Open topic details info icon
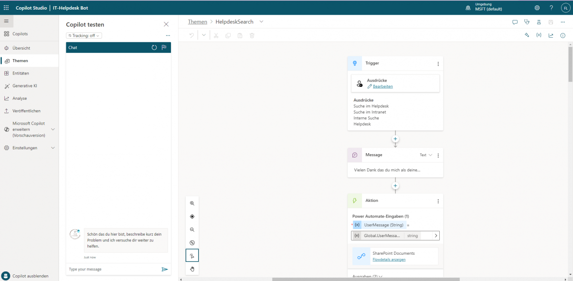 (562, 35)
